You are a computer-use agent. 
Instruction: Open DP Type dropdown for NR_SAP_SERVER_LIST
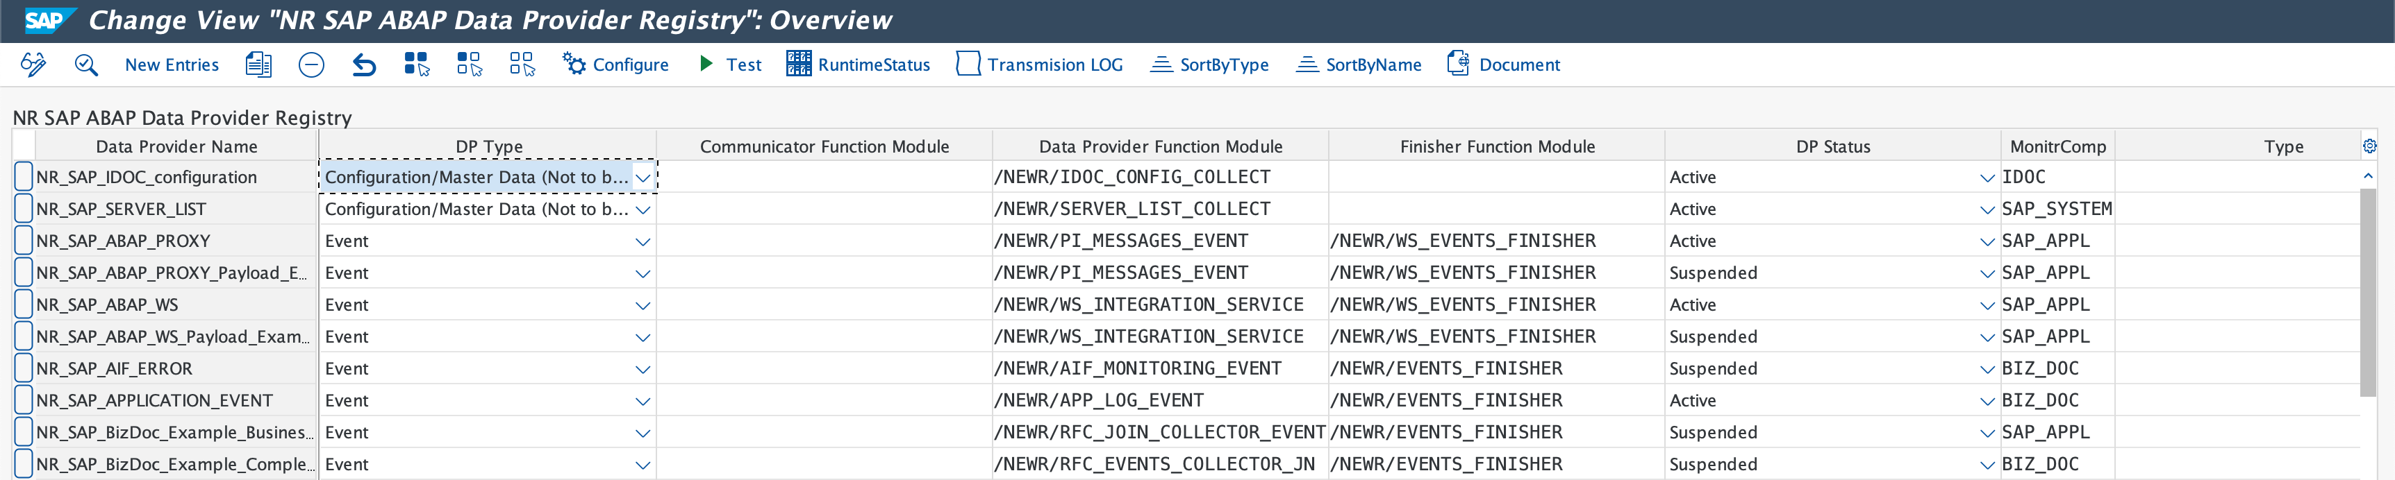click(x=643, y=209)
